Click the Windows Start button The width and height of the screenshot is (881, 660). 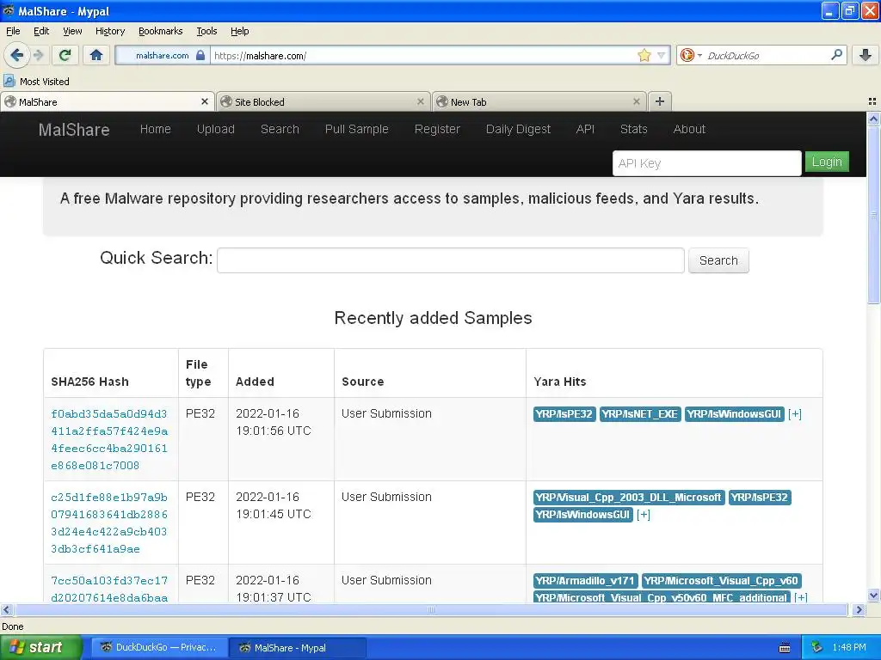coord(40,647)
